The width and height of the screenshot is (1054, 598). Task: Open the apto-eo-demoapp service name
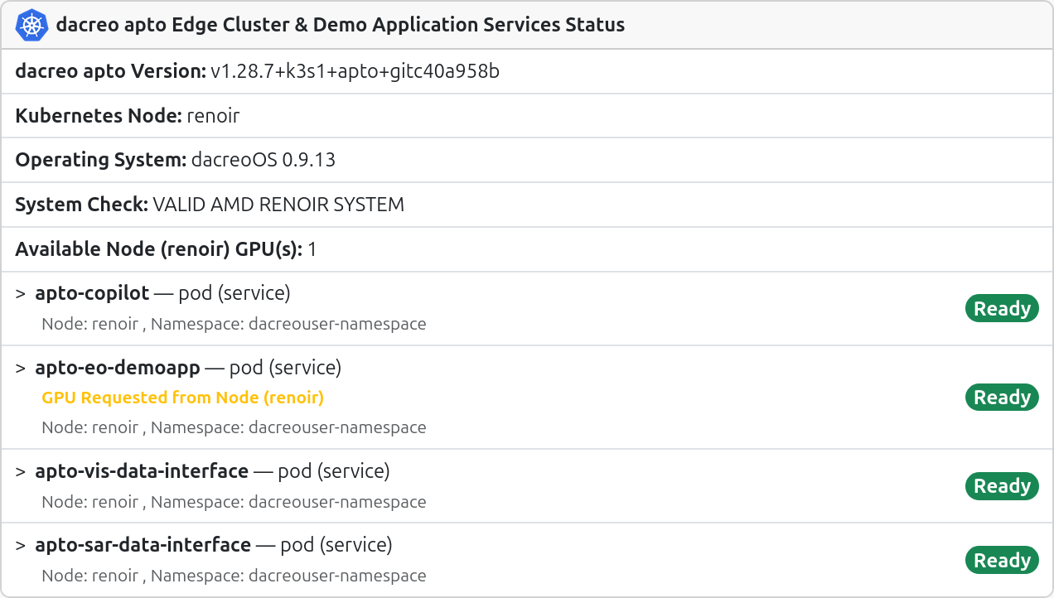pos(118,367)
